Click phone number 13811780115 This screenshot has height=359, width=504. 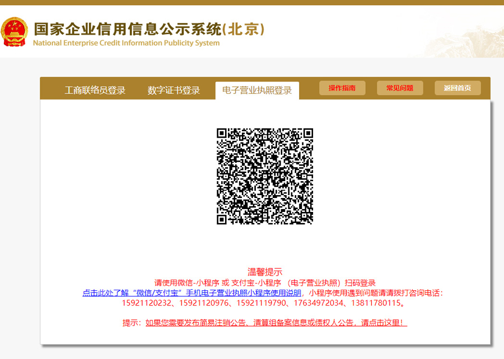point(376,303)
